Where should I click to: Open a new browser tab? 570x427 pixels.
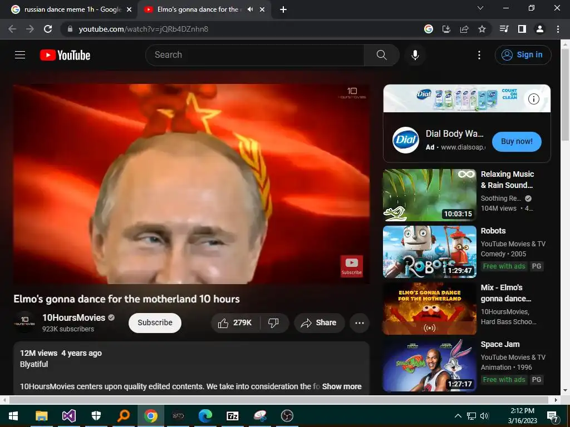click(x=283, y=9)
